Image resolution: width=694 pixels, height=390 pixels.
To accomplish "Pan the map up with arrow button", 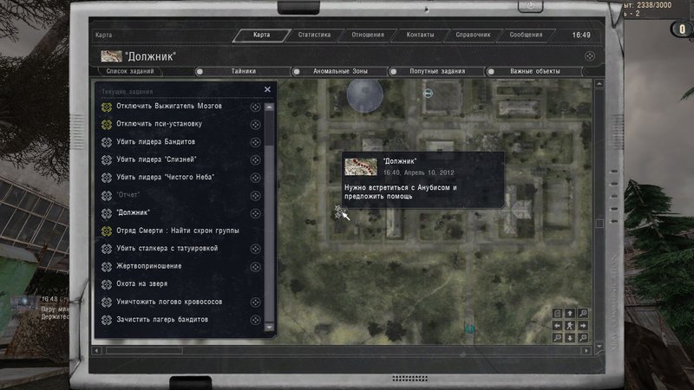I will point(570,313).
